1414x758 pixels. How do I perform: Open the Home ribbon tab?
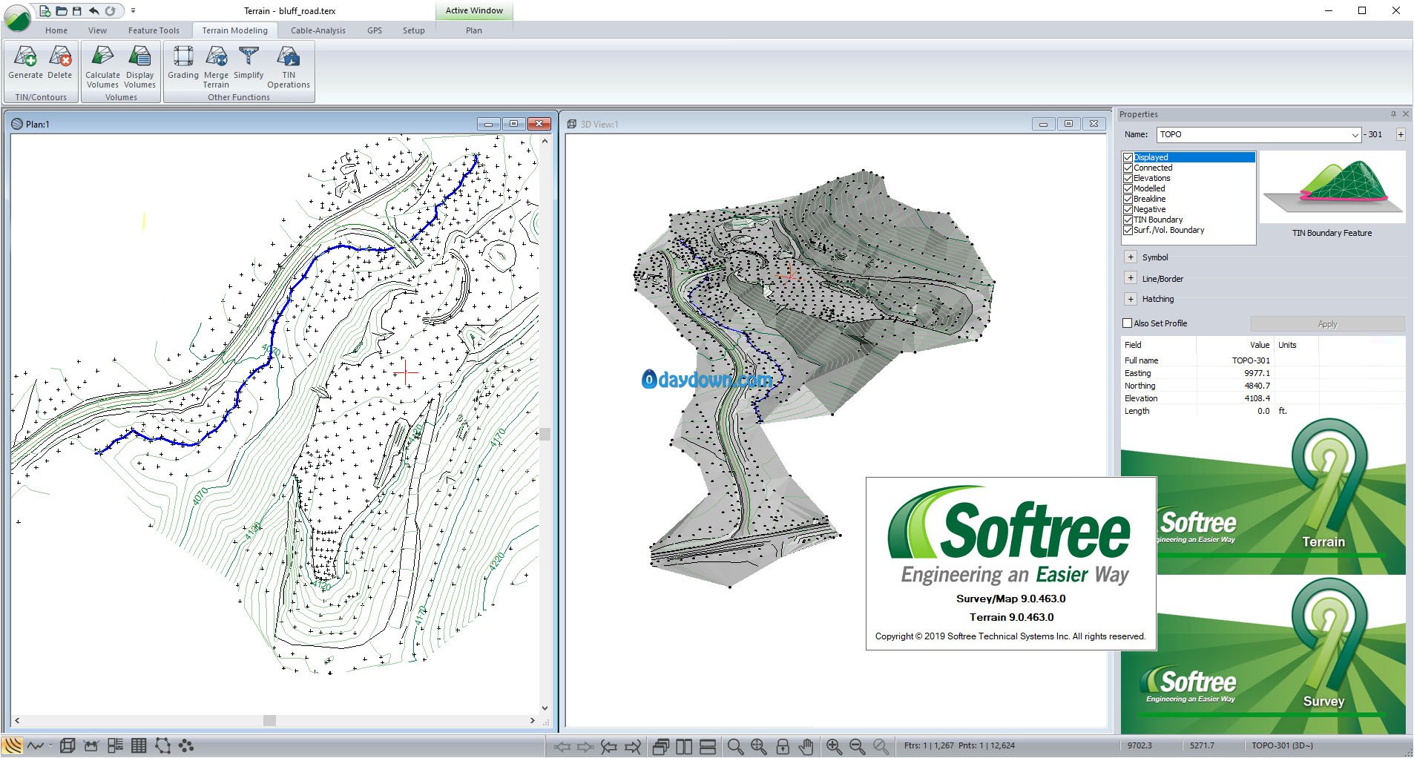pyautogui.click(x=56, y=30)
